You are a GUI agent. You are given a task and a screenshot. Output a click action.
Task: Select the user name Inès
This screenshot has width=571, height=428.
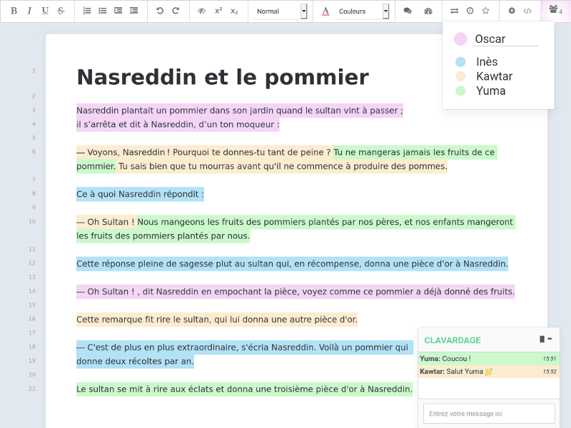(x=487, y=61)
